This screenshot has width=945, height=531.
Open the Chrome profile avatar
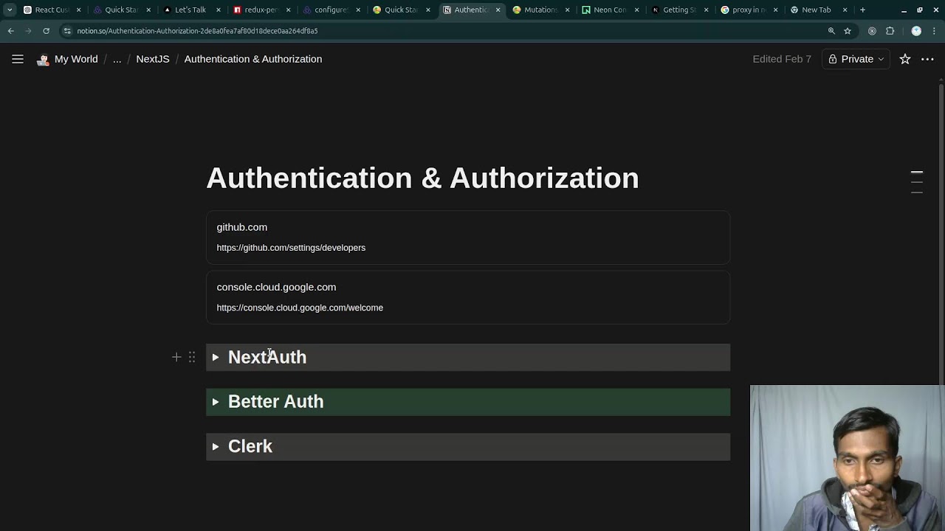[x=916, y=31]
